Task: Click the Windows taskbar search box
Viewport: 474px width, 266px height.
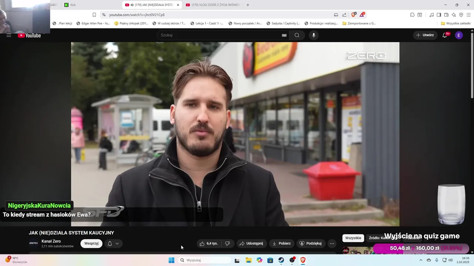Action: pos(205,260)
